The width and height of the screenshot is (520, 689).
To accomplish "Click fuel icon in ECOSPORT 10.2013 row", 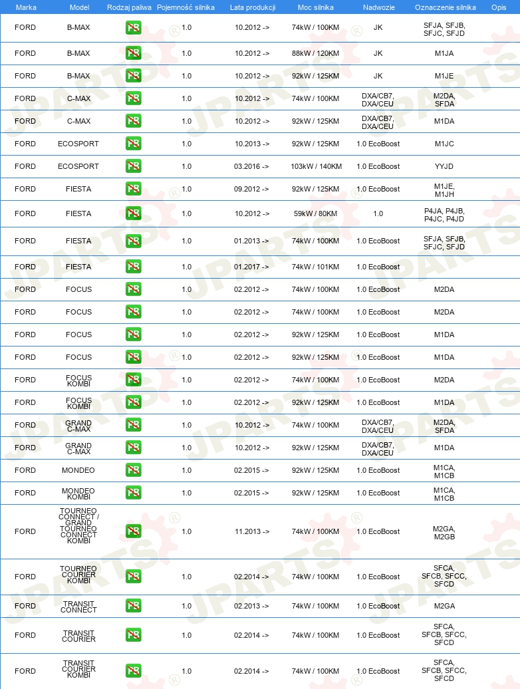I will click(134, 143).
